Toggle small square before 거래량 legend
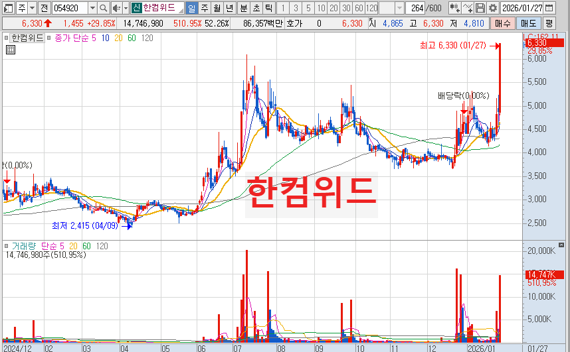Screen dimensions: 570x352 pyautogui.click(x=6, y=246)
